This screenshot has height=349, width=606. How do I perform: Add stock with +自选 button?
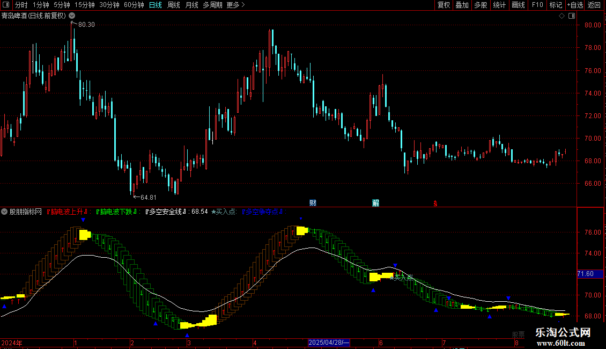(x=575, y=5)
